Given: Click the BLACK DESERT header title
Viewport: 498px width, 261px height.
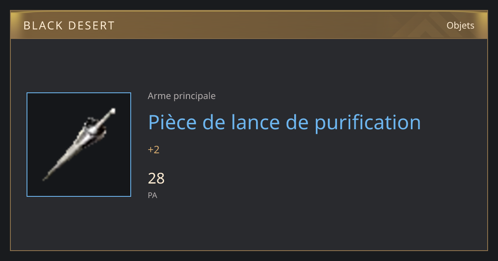Looking at the screenshot, I should tap(69, 26).
